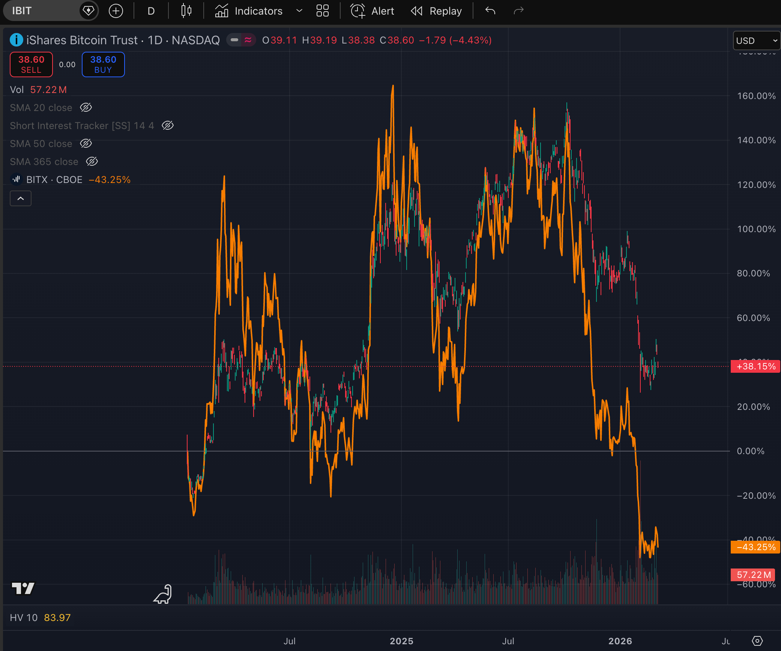781x651 pixels.
Task: Click the dinosaur go-to-date icon
Action: click(163, 594)
